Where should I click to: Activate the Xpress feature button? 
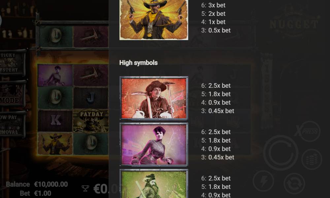pyautogui.click(x=308, y=131)
